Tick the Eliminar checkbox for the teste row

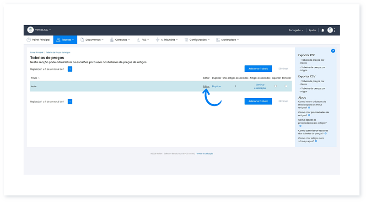pyautogui.click(x=286, y=86)
